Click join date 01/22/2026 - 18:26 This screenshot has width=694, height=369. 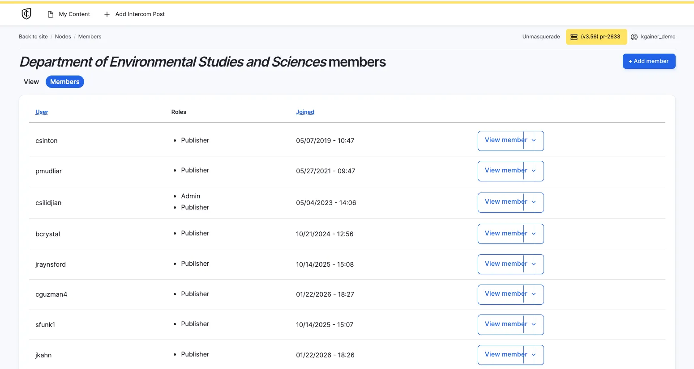(x=325, y=355)
